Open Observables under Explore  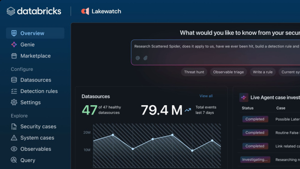coord(35,149)
